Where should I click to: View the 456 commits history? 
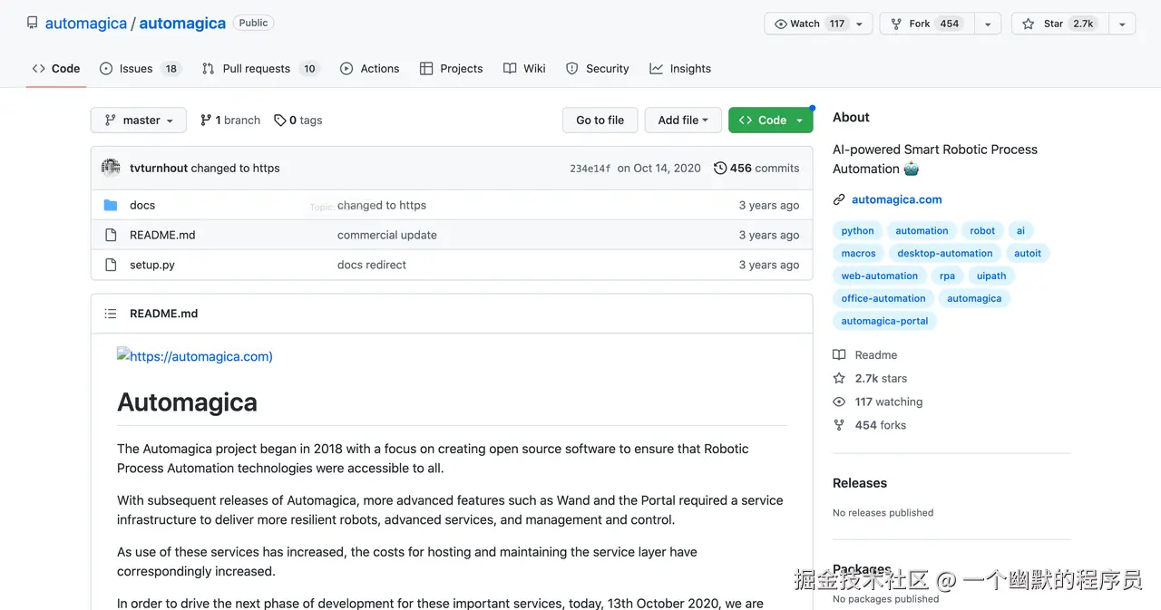pyautogui.click(x=756, y=168)
